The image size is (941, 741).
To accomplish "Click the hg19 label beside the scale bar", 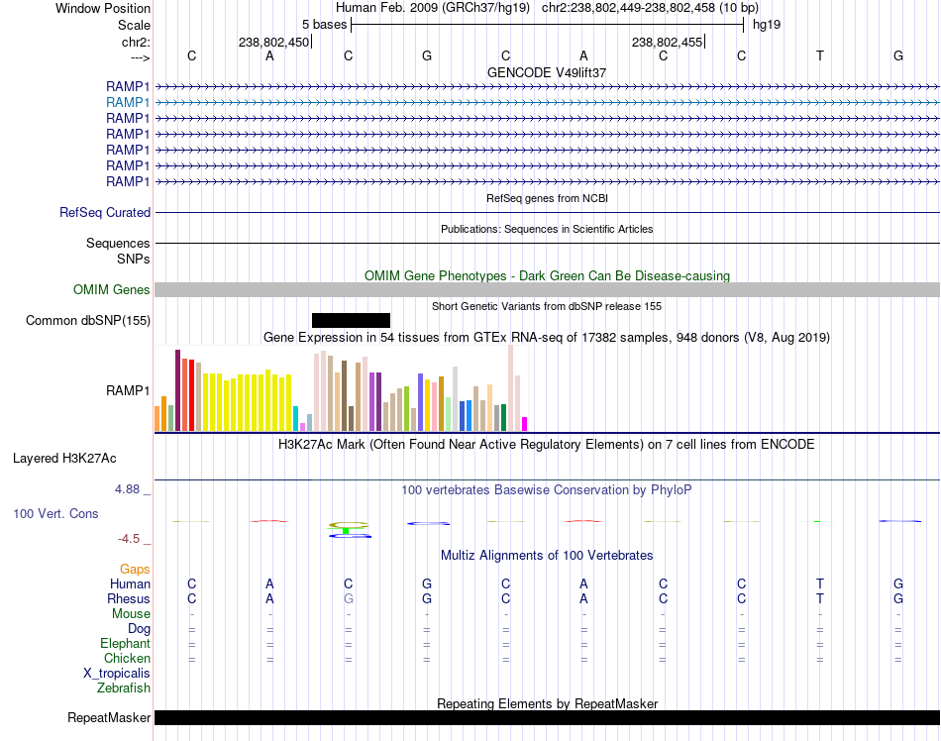I will click(767, 25).
